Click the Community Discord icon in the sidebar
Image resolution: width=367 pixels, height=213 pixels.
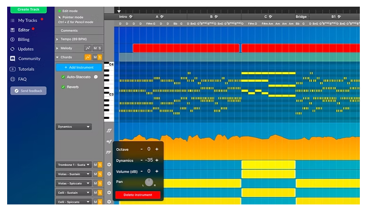13,59
